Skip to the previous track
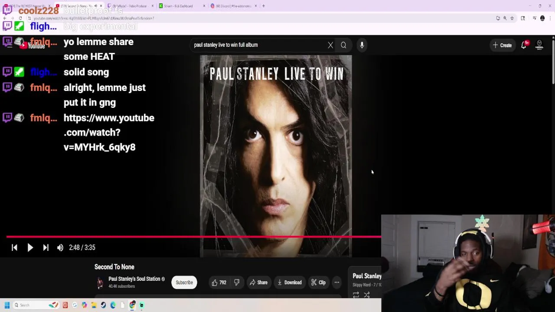555x312 pixels. point(14,247)
